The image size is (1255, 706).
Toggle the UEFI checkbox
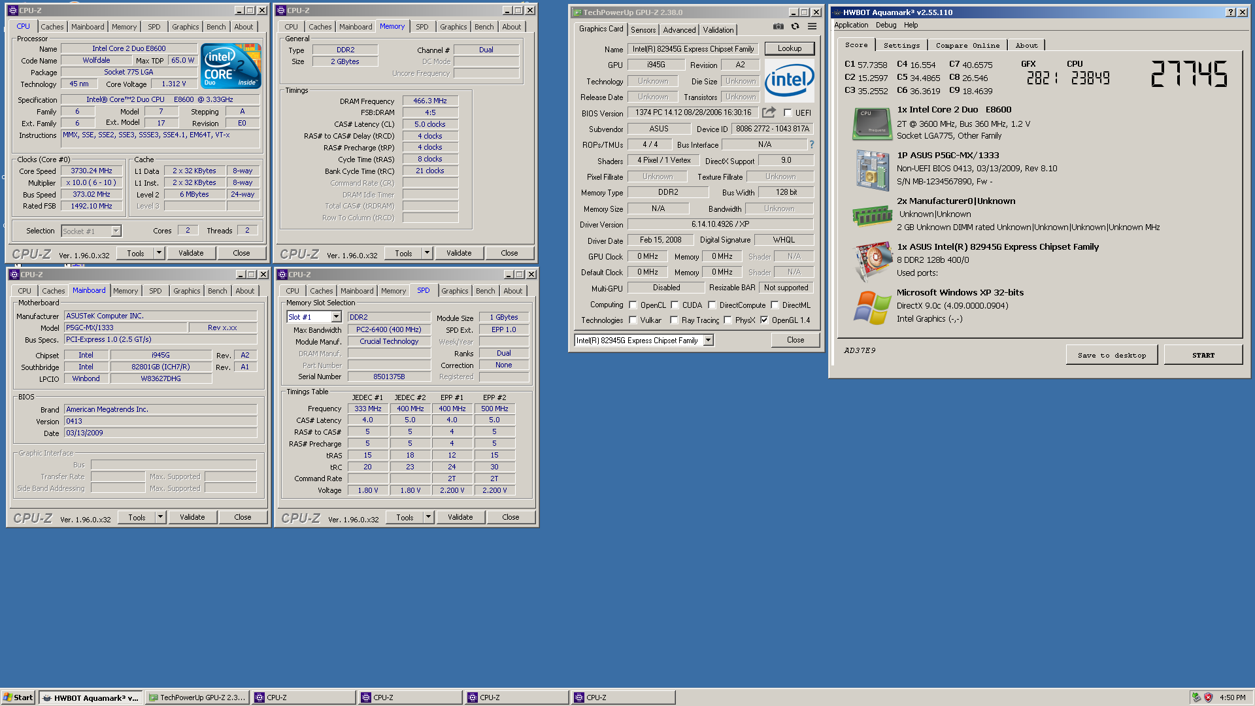tap(788, 112)
